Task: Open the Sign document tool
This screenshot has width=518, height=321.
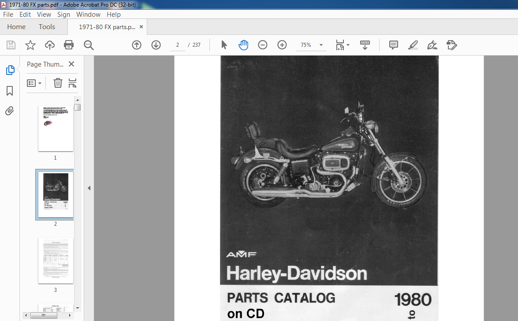Action: 432,45
